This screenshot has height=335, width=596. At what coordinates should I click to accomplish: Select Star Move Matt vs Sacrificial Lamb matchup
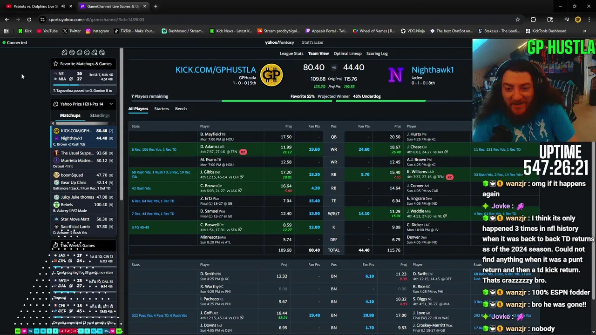tap(83, 226)
